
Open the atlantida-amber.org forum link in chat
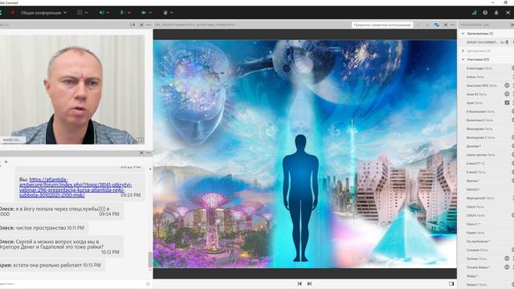pos(75,187)
